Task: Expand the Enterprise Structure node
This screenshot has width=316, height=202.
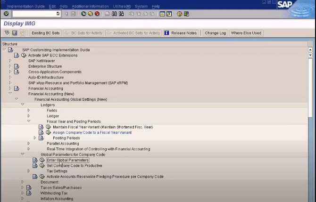Action: [x=10, y=66]
